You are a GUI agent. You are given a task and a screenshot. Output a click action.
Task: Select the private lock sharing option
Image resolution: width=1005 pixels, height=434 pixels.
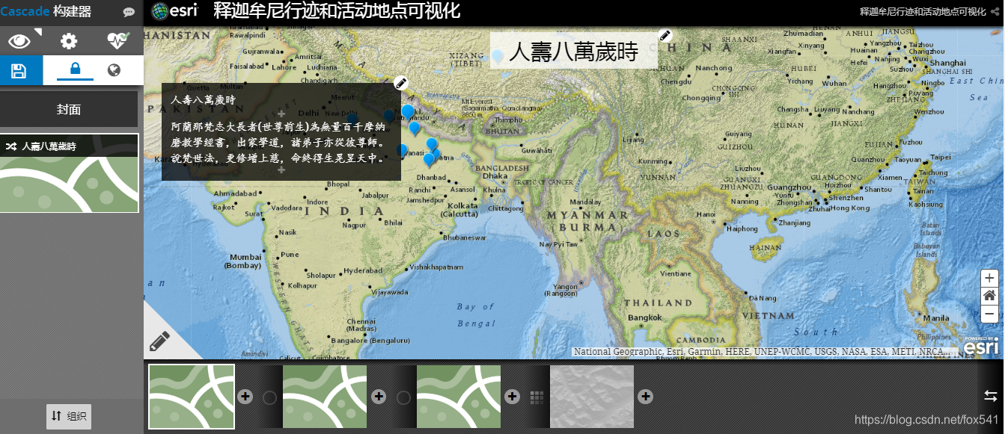(75, 69)
